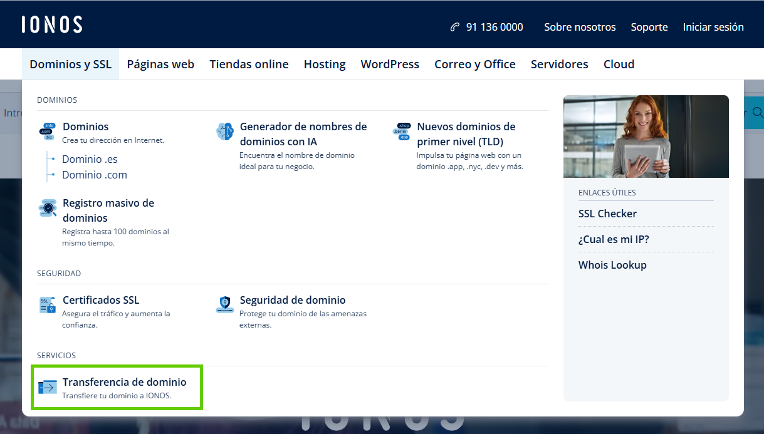Click the Transferencia de dominio arrow icon
This screenshot has width=764, height=434.
(x=47, y=386)
